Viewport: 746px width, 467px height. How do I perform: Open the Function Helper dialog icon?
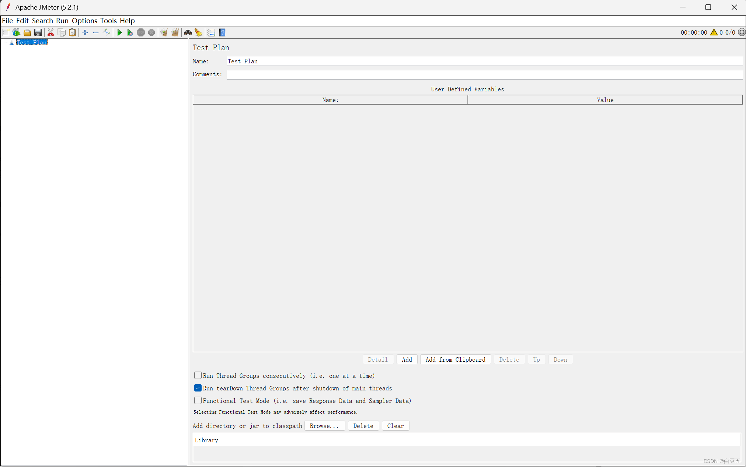(211, 32)
